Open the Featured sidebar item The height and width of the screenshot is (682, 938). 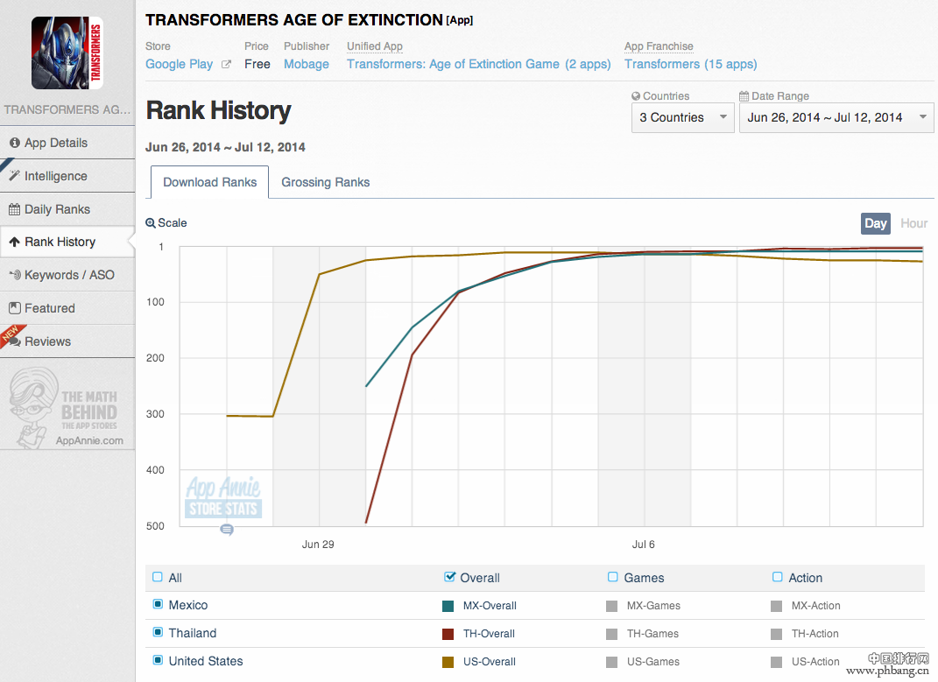point(49,308)
